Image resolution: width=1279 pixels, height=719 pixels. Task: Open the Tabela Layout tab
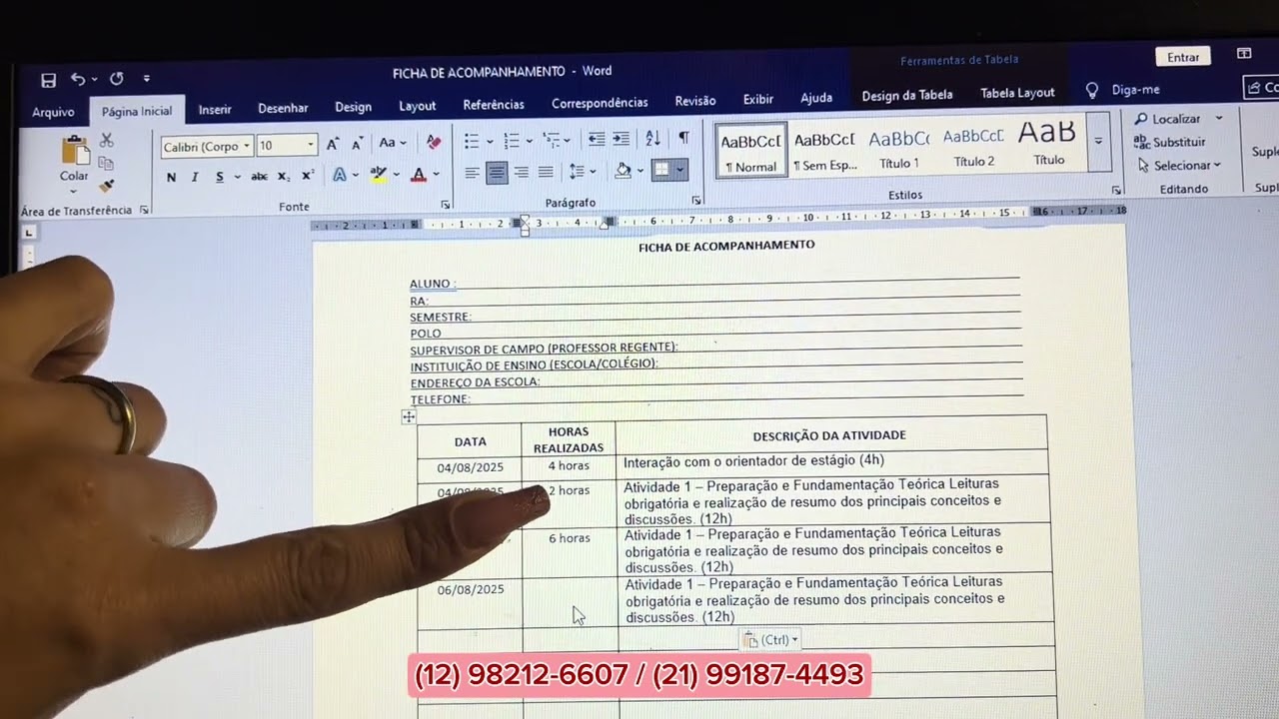coord(1017,93)
